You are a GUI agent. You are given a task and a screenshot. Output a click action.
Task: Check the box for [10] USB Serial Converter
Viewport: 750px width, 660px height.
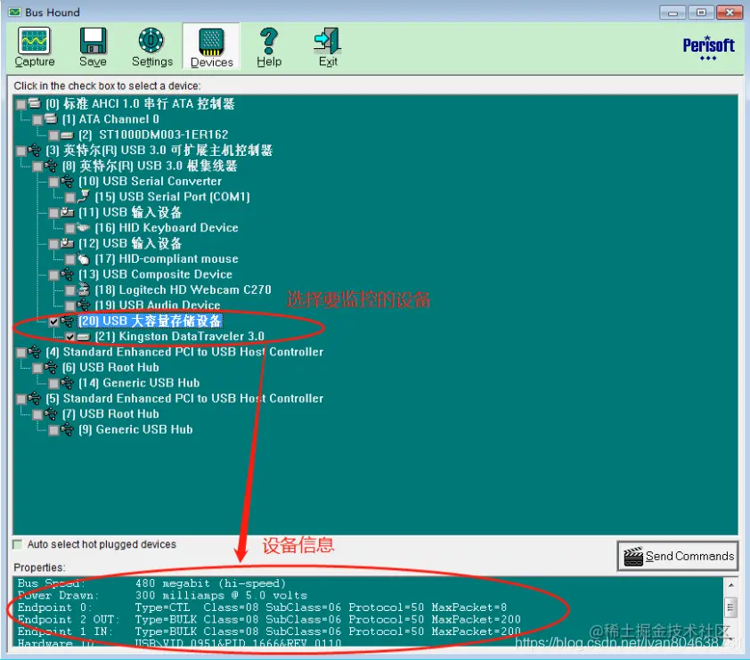pos(53,182)
